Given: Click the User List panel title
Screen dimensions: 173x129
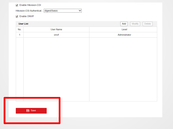Looking at the screenshot, I should click(x=23, y=24).
